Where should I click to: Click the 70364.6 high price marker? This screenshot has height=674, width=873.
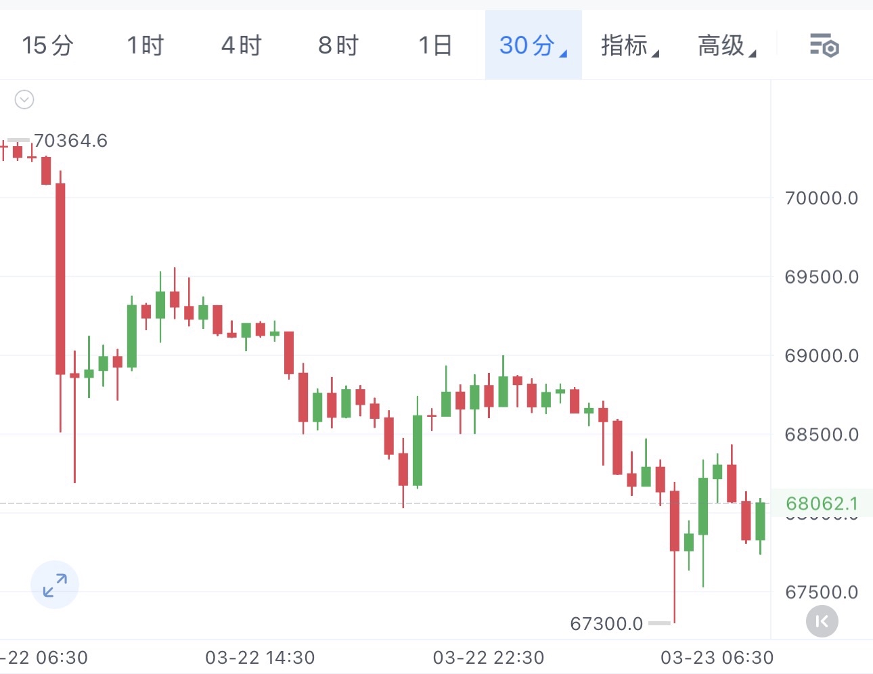(70, 141)
